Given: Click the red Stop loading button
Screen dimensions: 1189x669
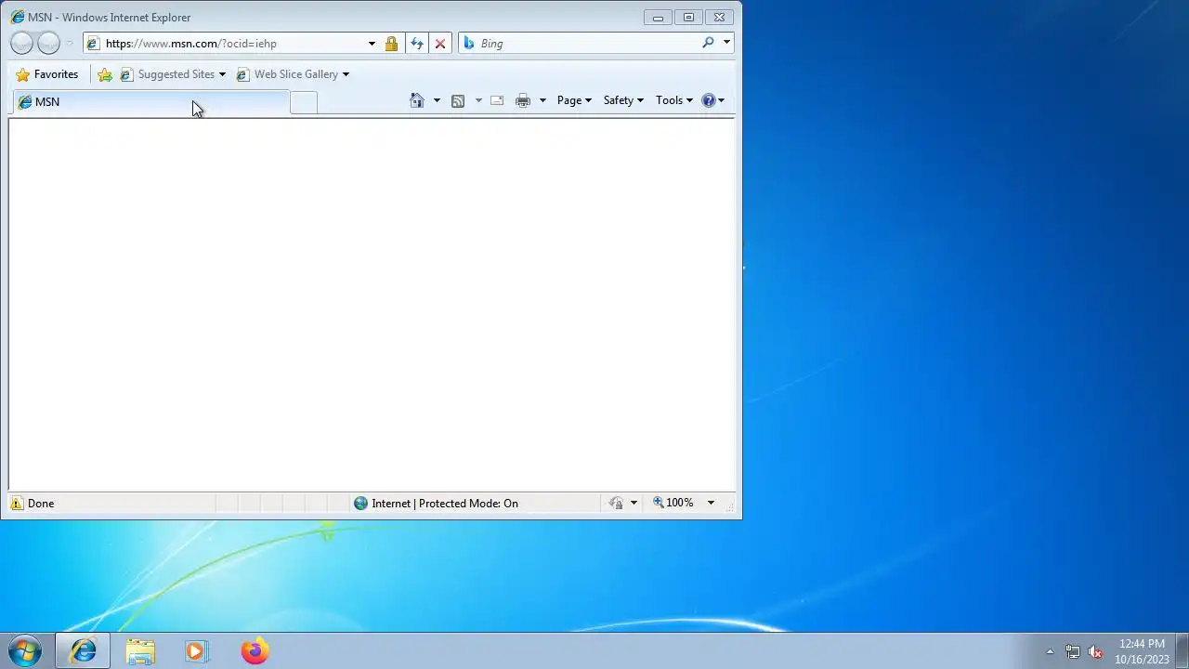Looking at the screenshot, I should (440, 44).
